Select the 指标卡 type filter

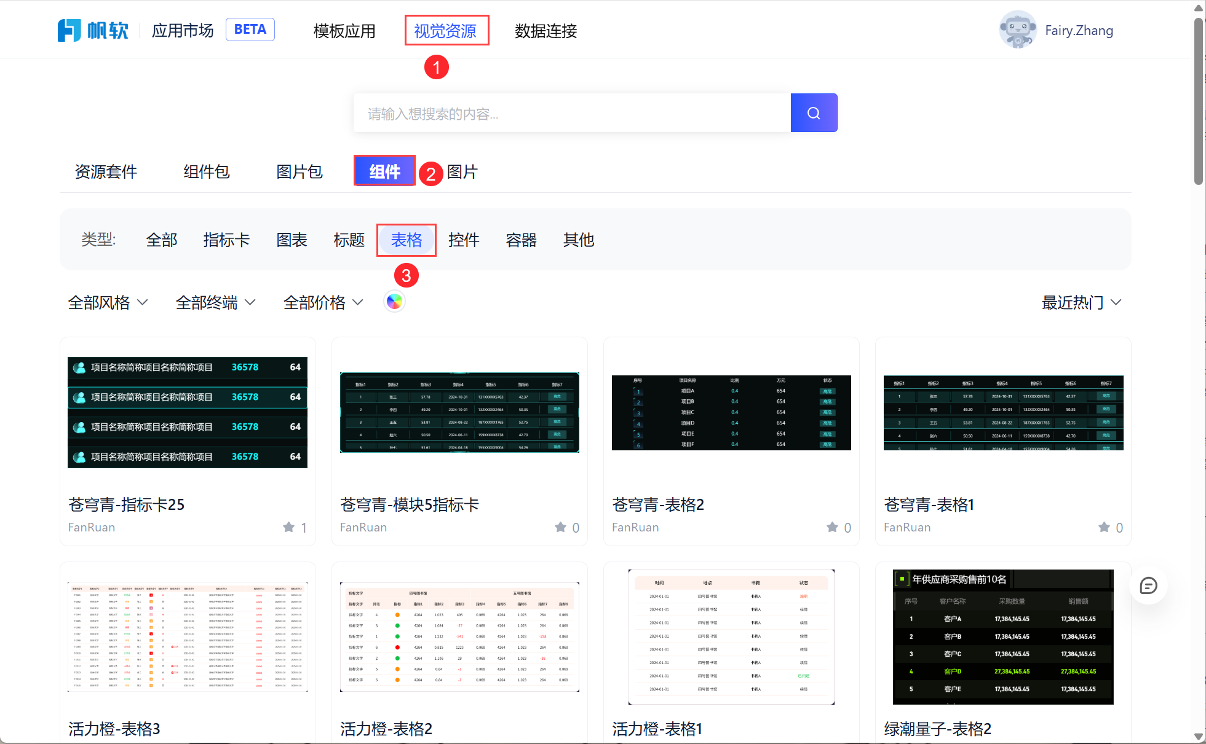click(x=226, y=240)
